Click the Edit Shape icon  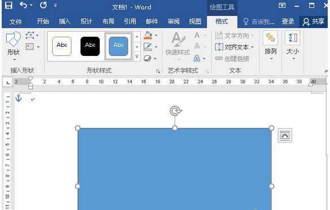point(30,36)
